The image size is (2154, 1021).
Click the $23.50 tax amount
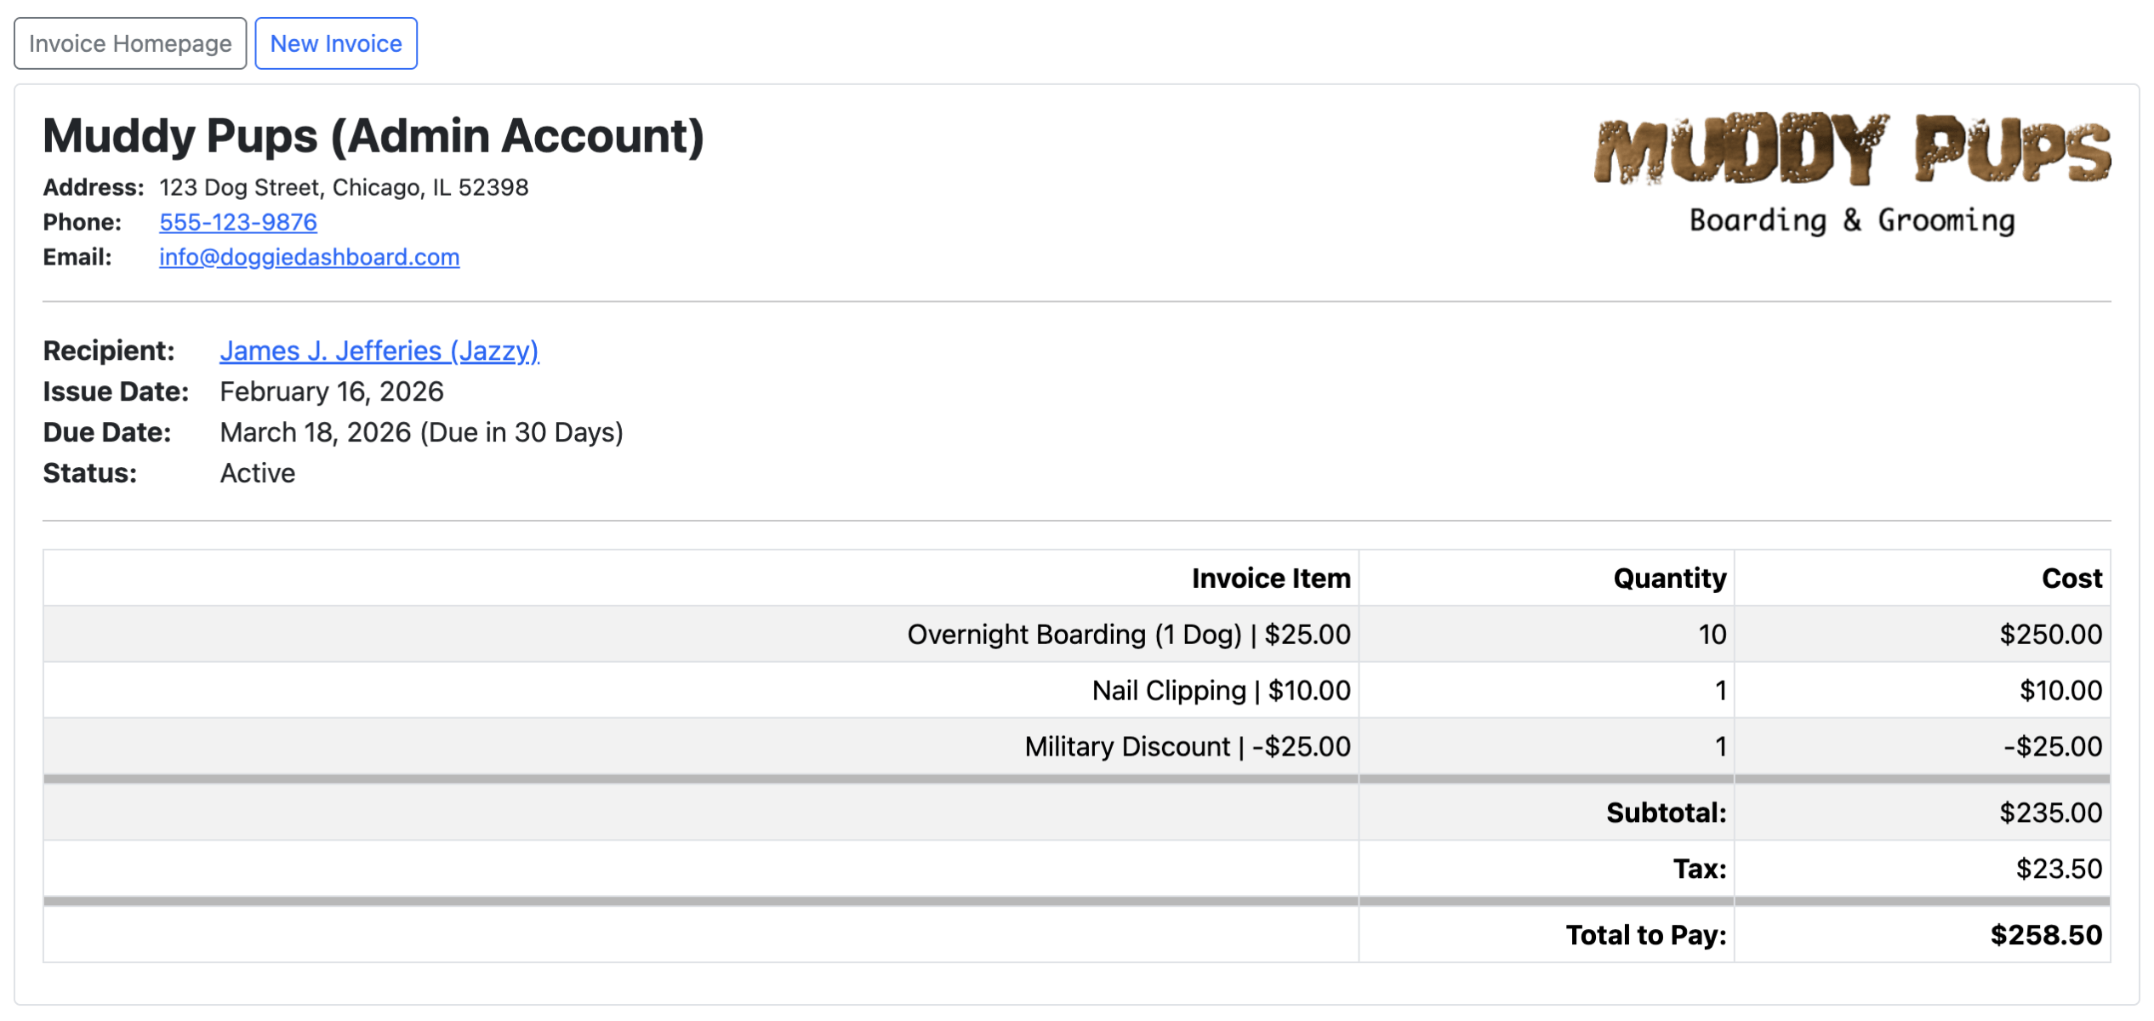[2059, 870]
